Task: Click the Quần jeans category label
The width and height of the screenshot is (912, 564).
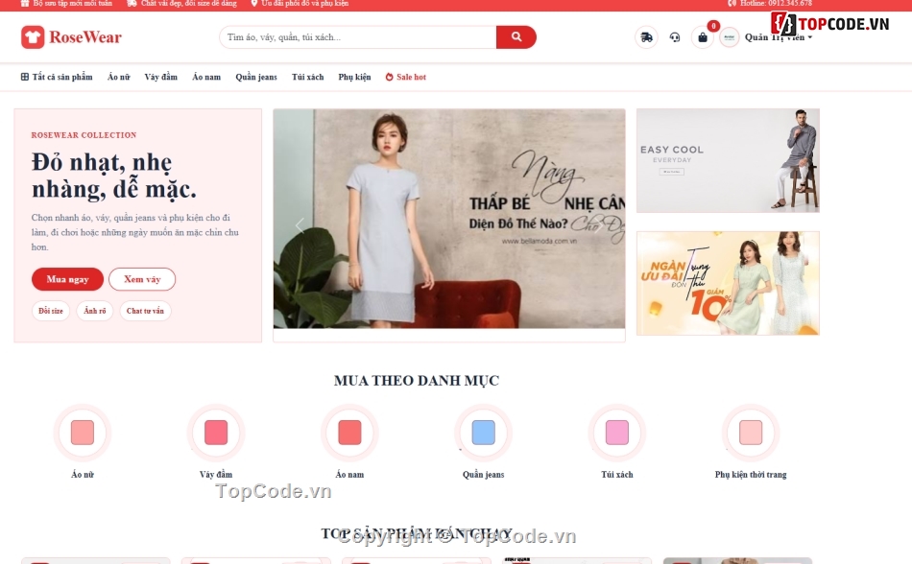Action: (x=483, y=475)
